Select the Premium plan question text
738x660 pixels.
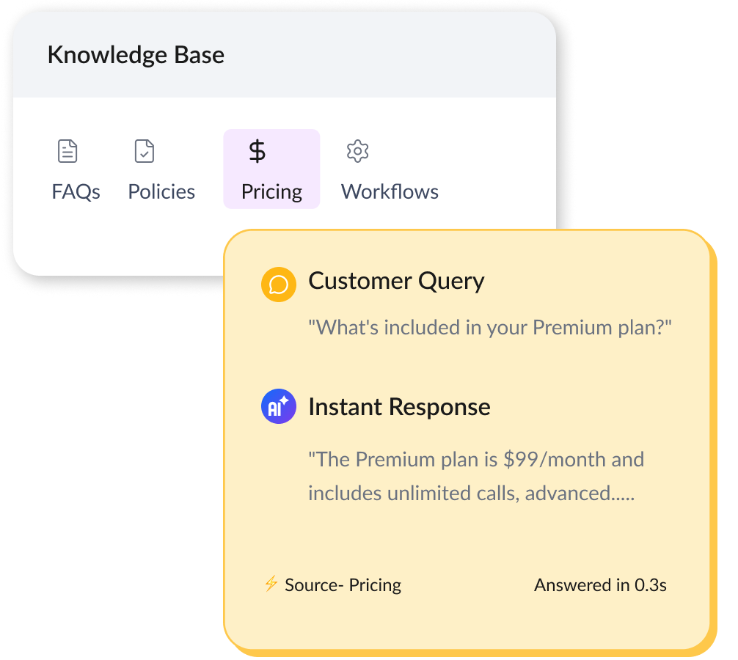tap(490, 326)
